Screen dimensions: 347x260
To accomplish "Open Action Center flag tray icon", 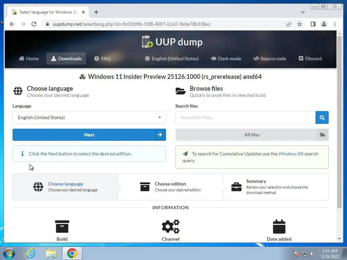I will point(297,254).
